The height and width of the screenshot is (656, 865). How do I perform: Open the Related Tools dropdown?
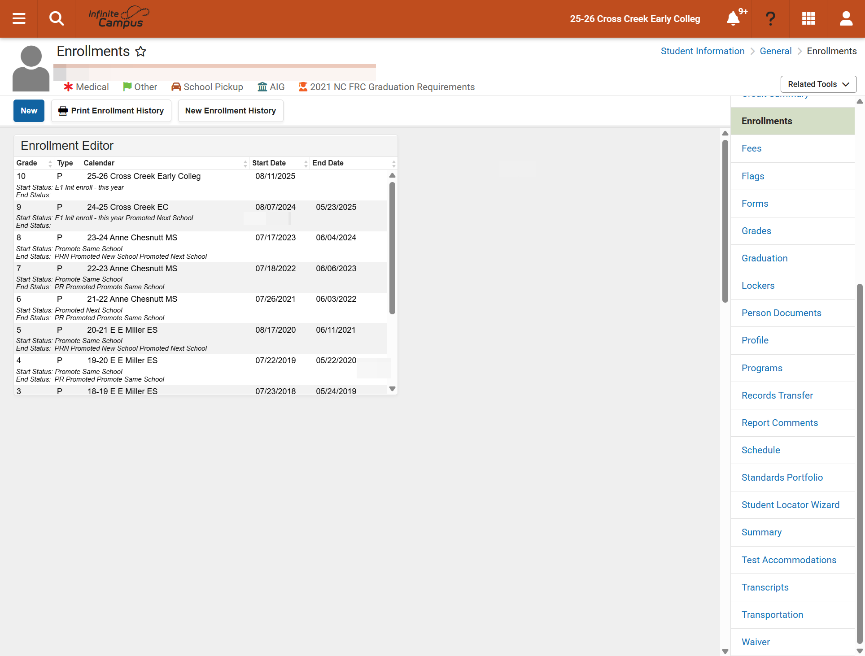[818, 84]
